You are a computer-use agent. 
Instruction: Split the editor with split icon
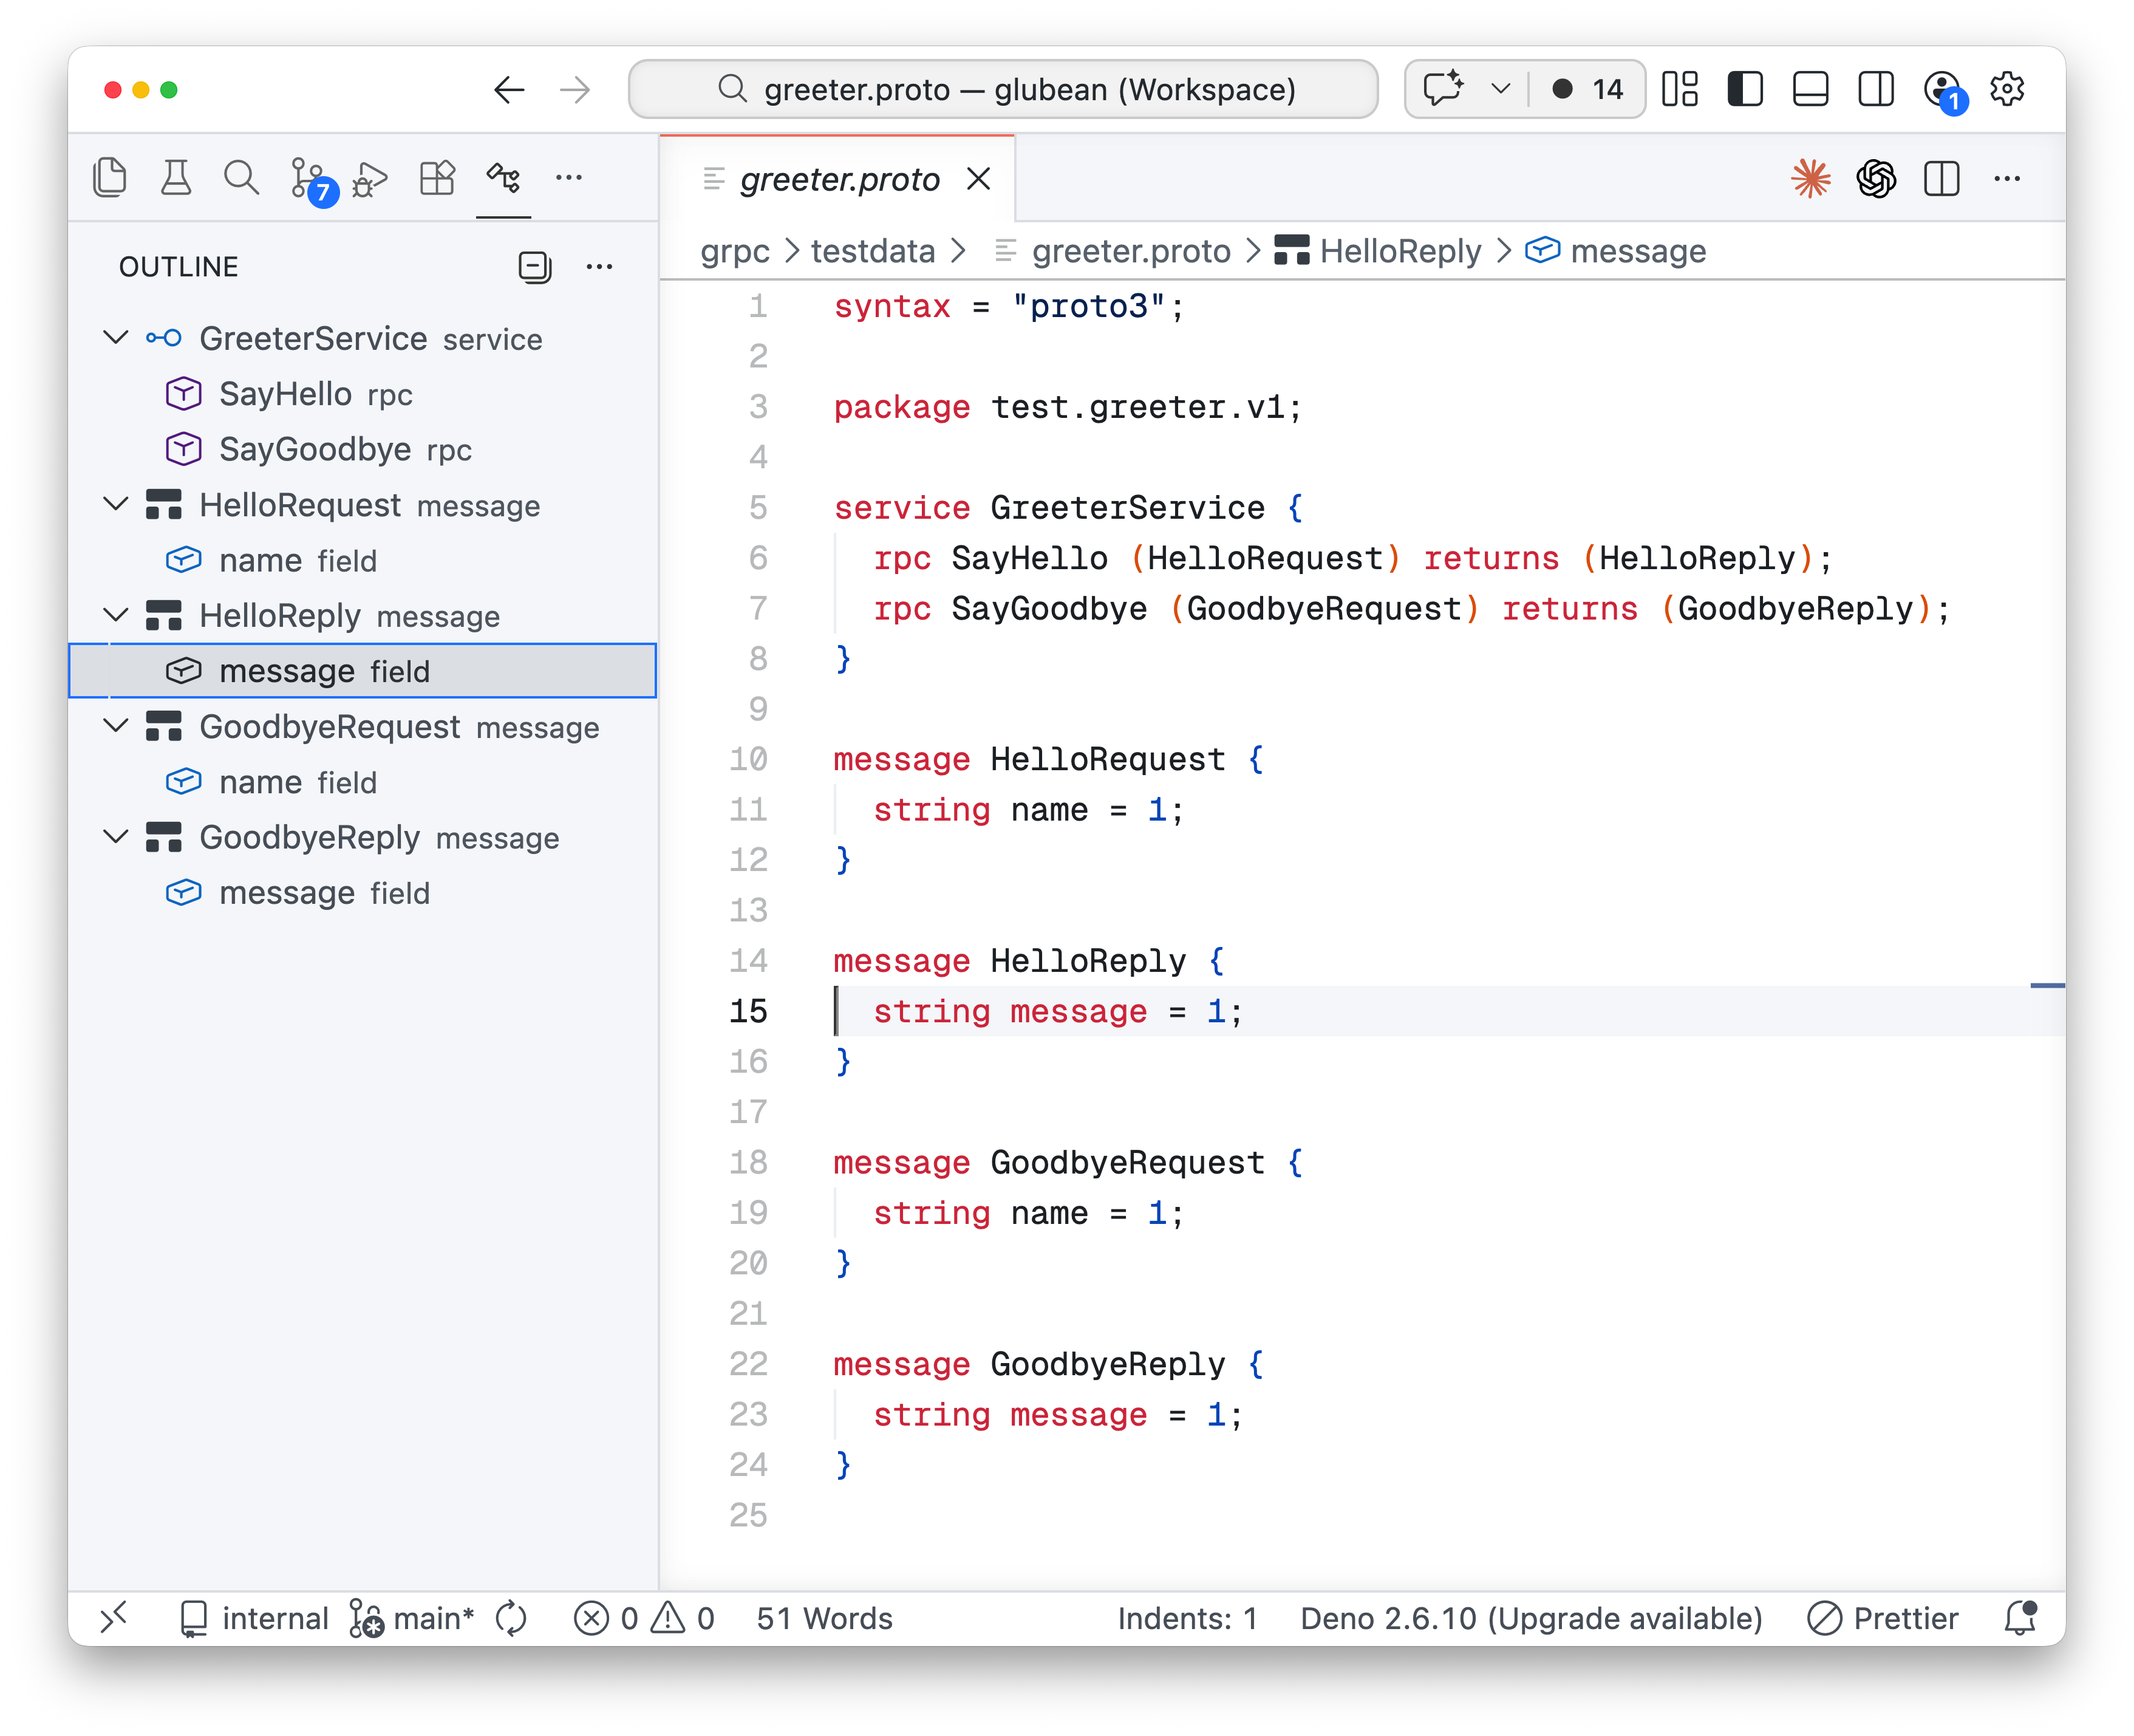(x=1940, y=178)
